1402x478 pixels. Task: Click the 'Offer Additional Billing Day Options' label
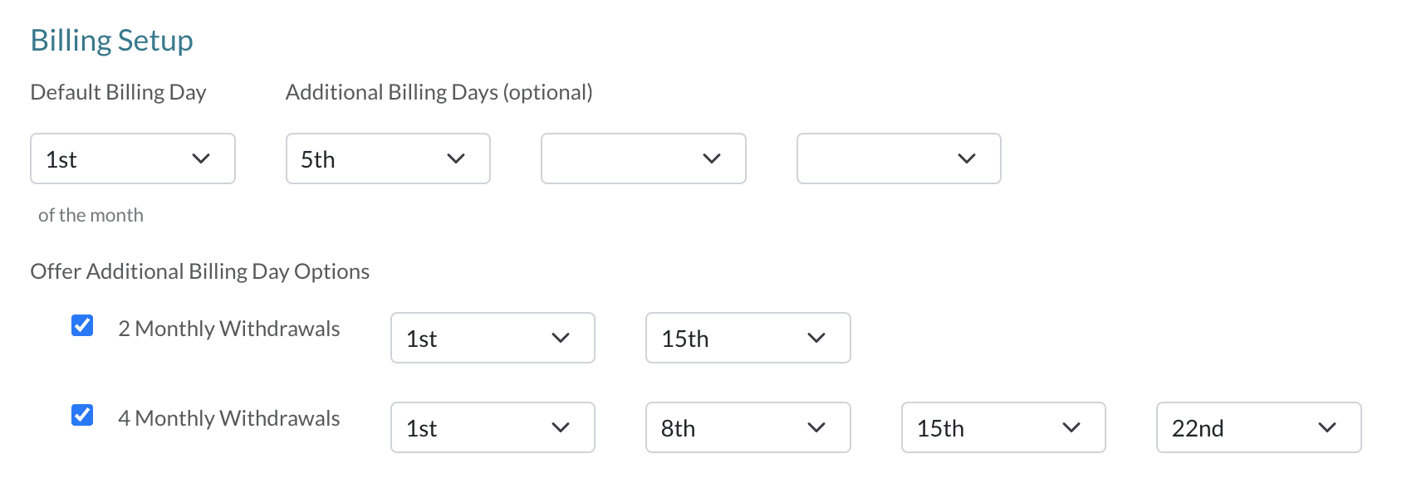coord(199,271)
